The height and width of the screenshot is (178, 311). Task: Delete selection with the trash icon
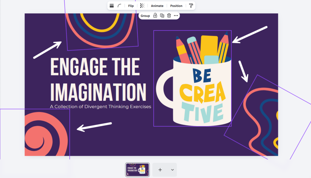[169, 16]
